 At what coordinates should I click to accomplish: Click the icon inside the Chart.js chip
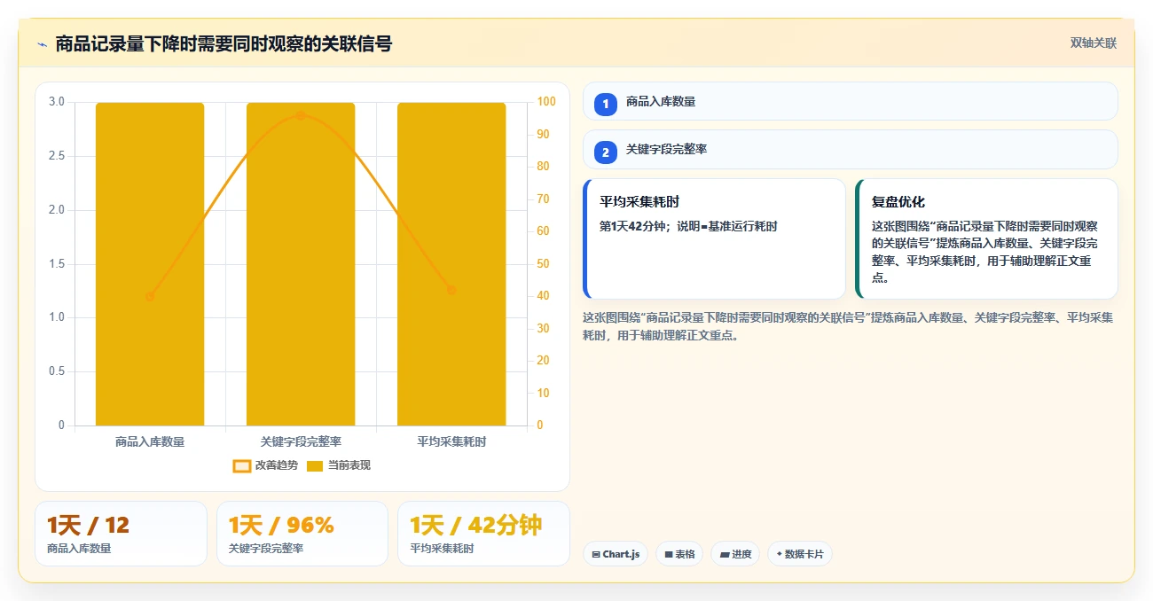pos(596,555)
